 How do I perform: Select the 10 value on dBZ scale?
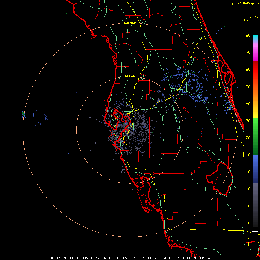[248, 155]
